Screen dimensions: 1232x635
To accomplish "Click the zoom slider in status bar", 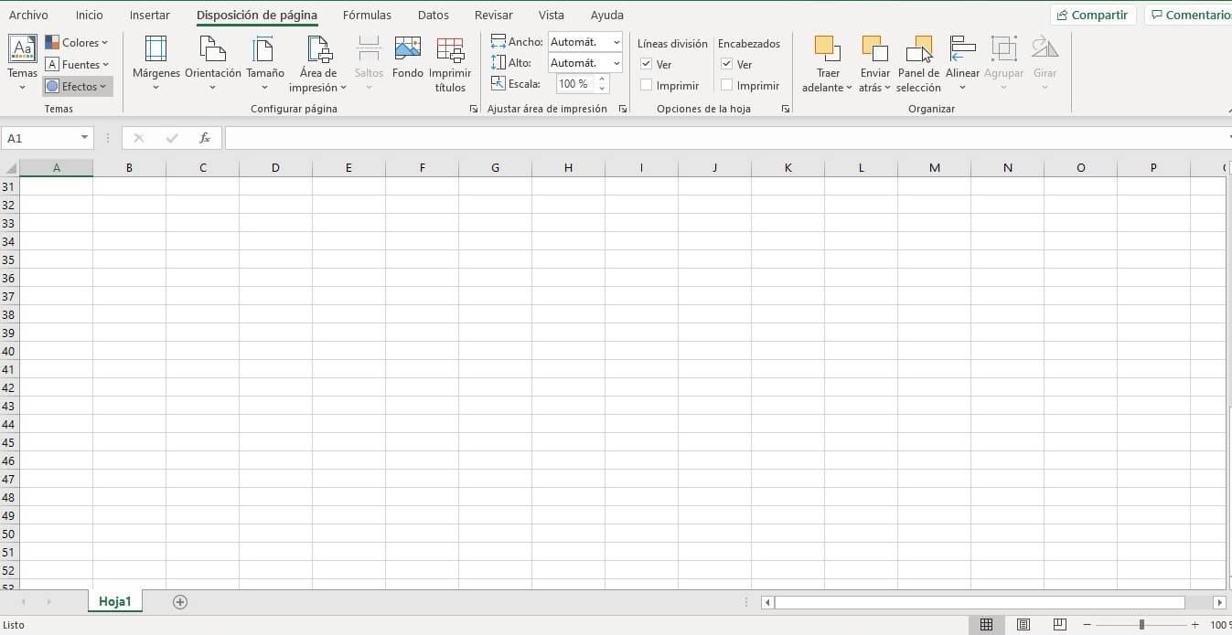I will (x=1141, y=625).
